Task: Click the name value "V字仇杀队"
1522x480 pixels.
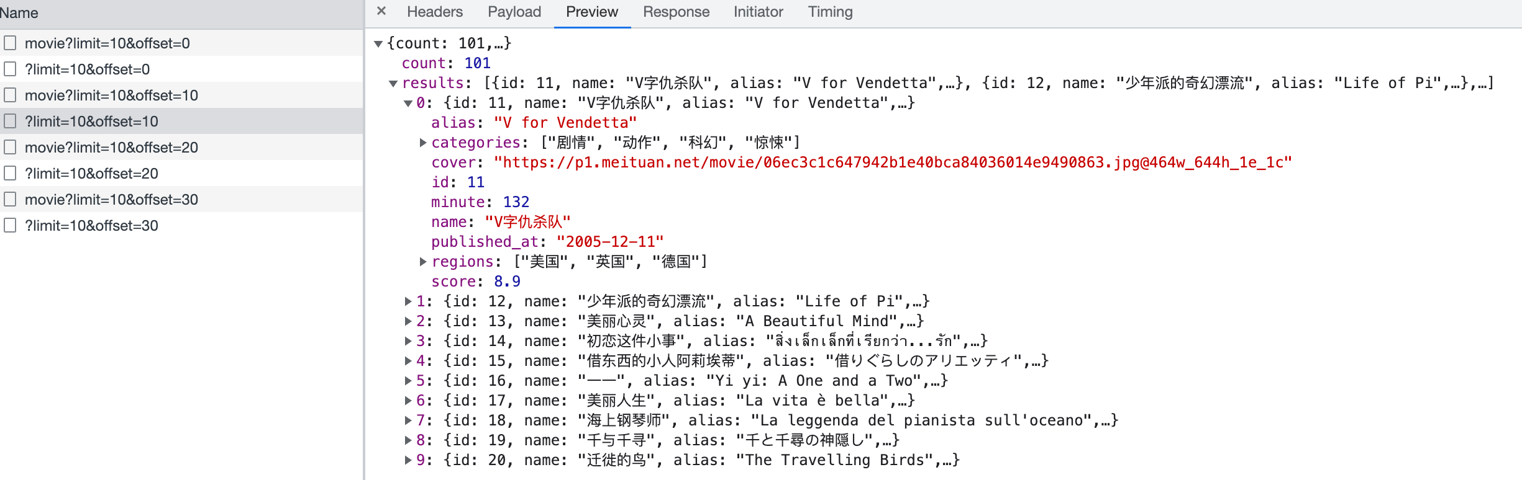Action: click(527, 222)
